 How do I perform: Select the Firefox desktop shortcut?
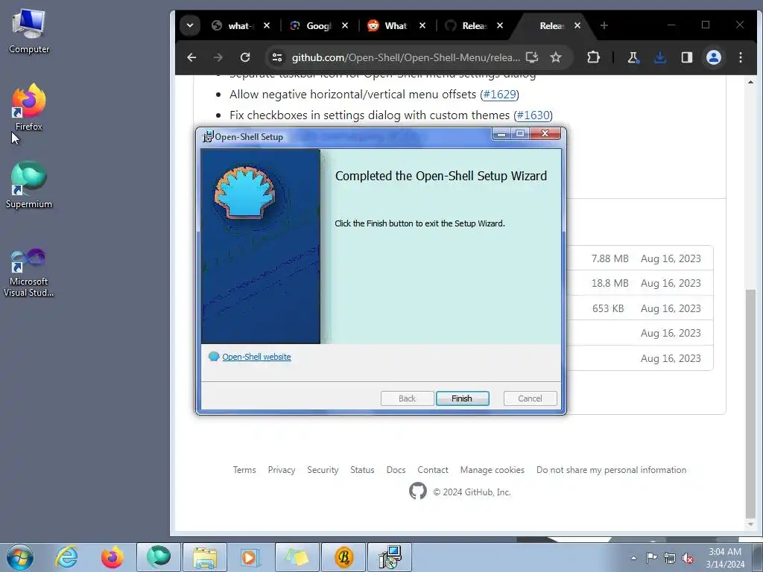tap(29, 107)
